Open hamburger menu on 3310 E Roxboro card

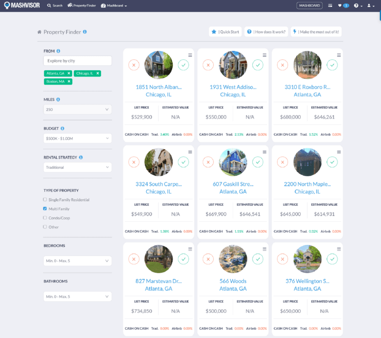point(339,55)
